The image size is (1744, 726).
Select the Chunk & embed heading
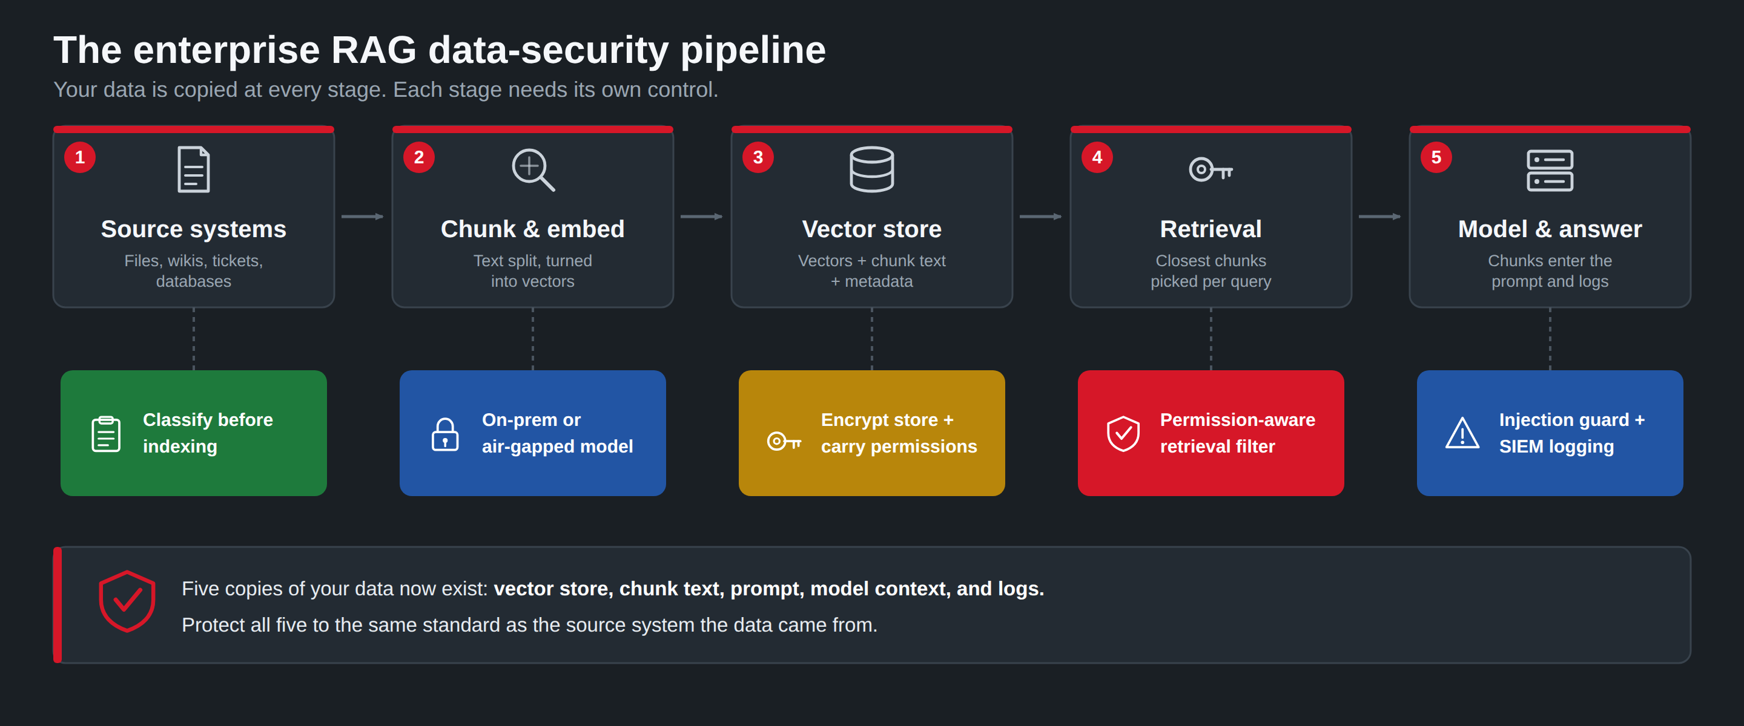coord(533,229)
